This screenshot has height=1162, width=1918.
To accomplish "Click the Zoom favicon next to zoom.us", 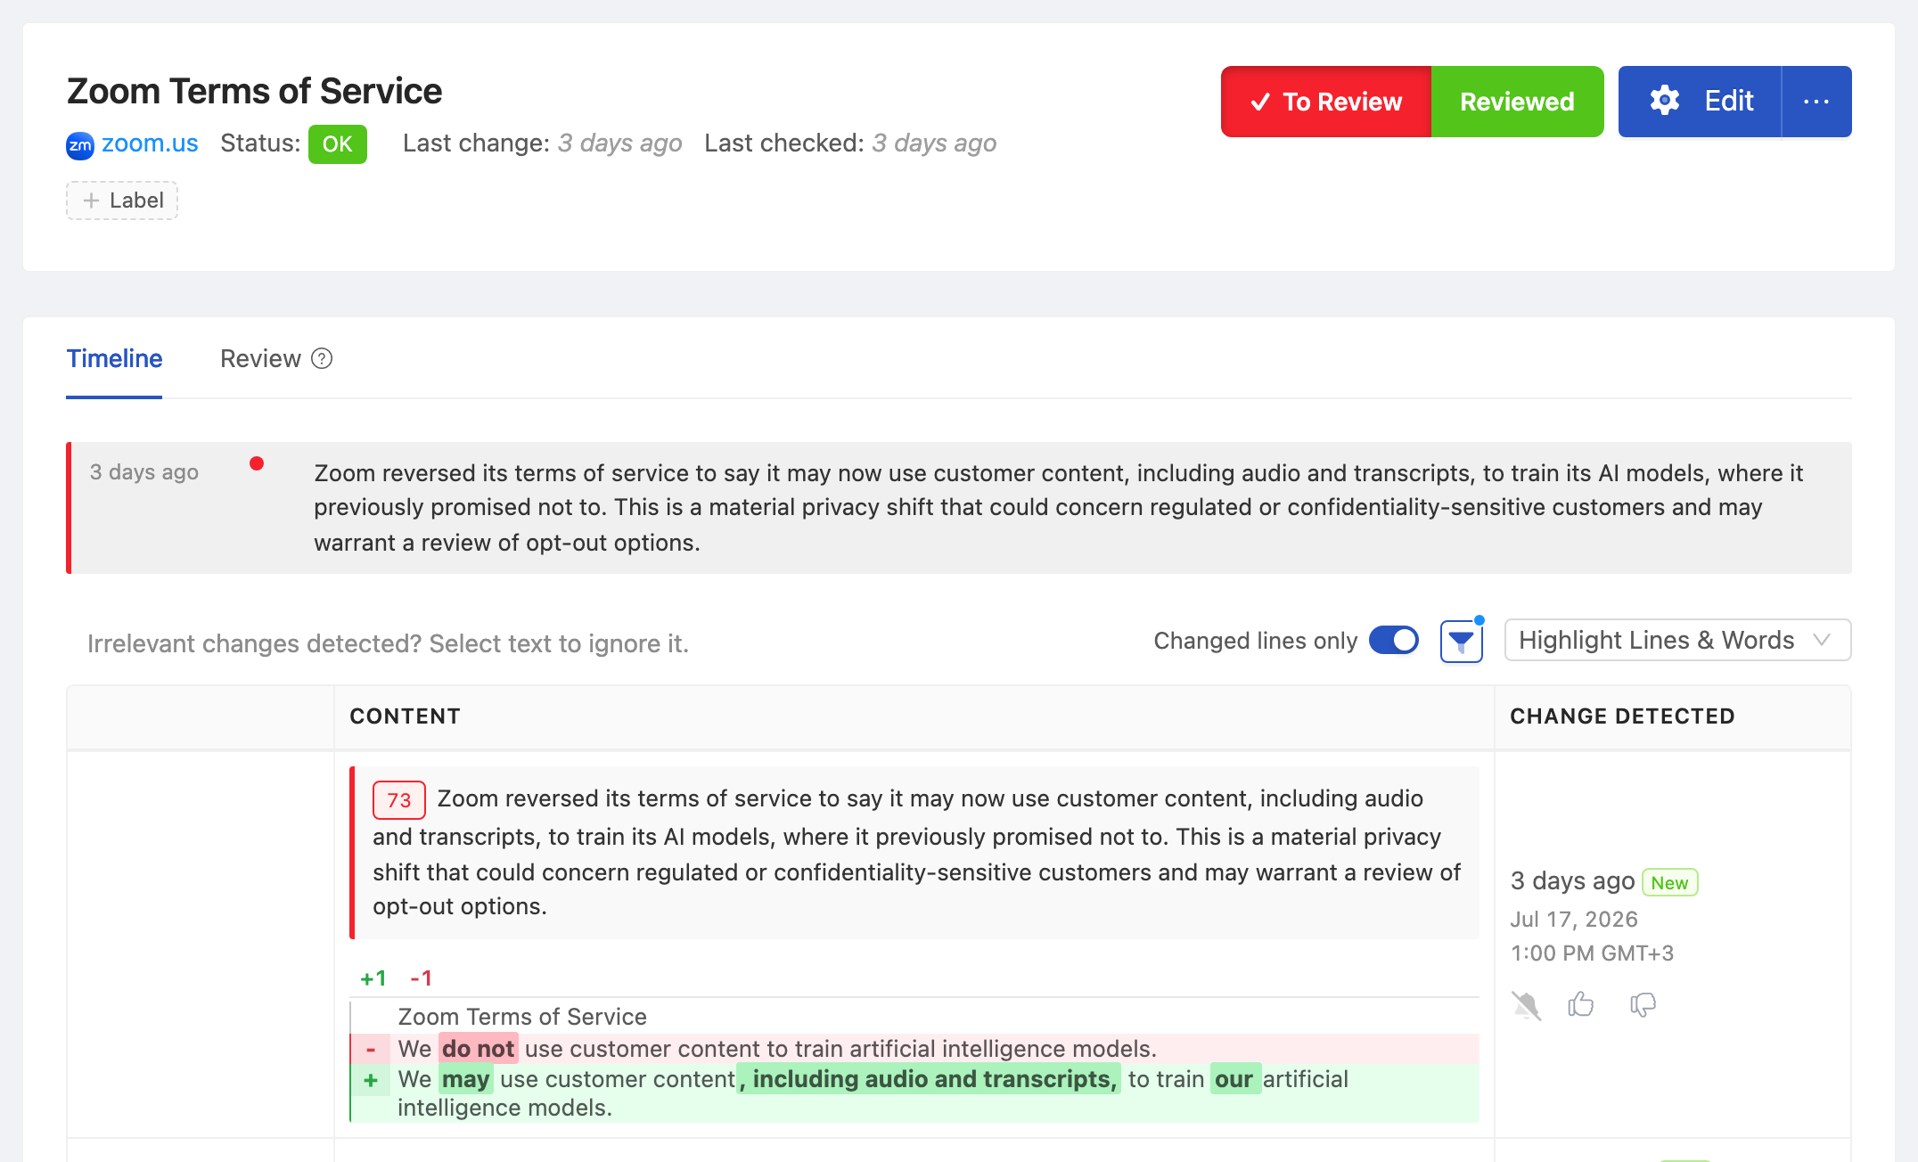I will (x=80, y=144).
